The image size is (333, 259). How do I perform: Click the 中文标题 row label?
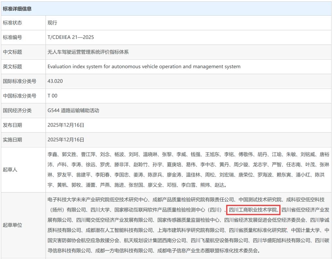click(x=13, y=52)
